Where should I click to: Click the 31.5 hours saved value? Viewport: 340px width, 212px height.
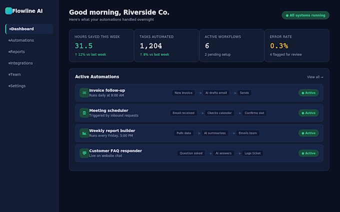pos(83,46)
